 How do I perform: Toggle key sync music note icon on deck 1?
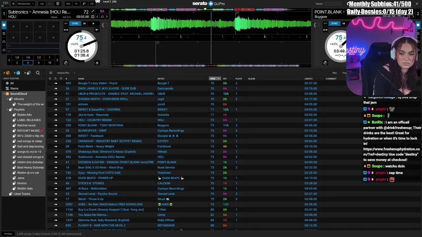point(102,17)
